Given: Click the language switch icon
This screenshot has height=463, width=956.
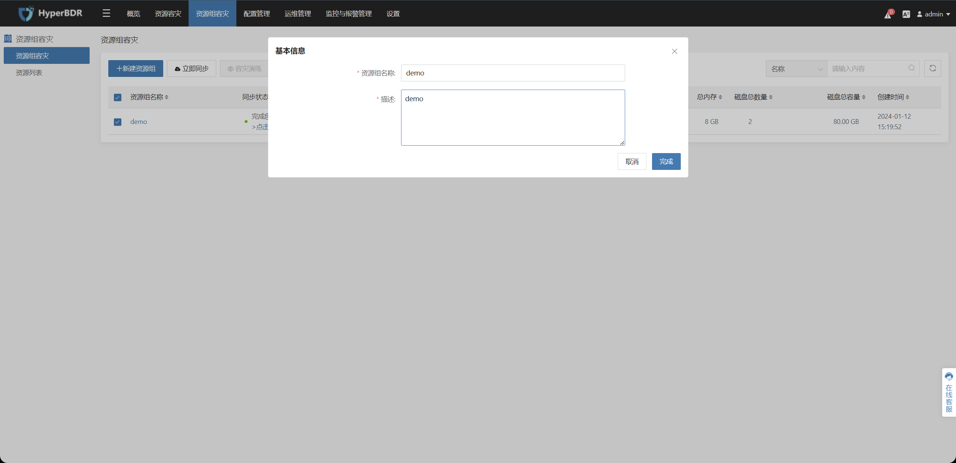Looking at the screenshot, I should pyautogui.click(x=906, y=14).
